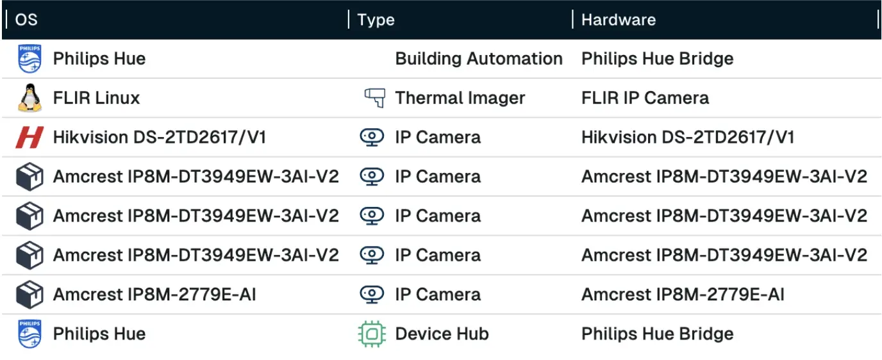882x360 pixels.
Task: Click the Linux penguin icon beside FLIR Linux
Action: [29, 98]
